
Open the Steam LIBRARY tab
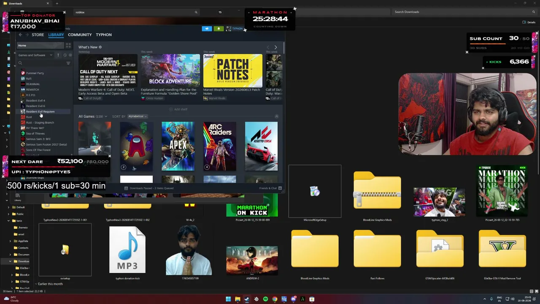(x=56, y=35)
